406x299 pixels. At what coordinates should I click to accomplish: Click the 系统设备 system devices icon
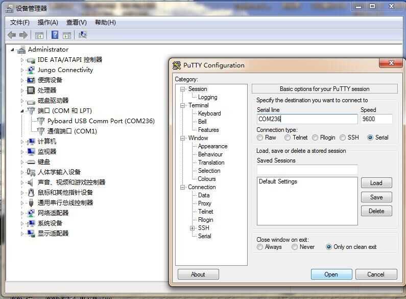pyautogui.click(x=31, y=223)
